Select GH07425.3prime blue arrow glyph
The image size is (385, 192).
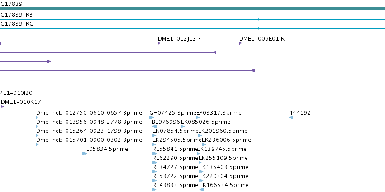click(x=152, y=117)
